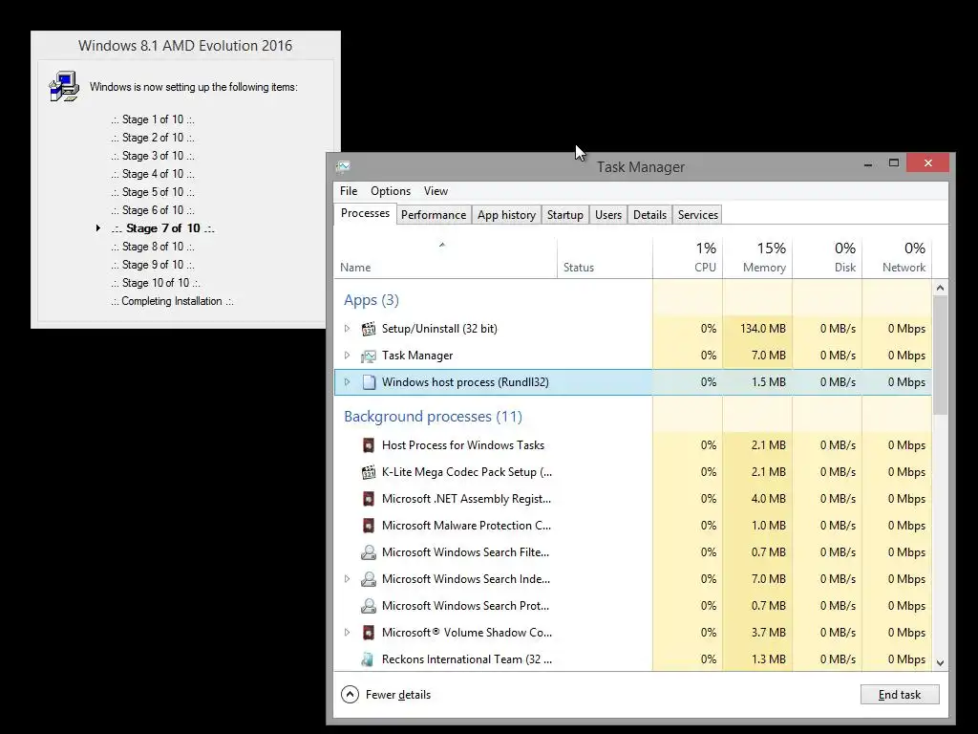Image resolution: width=978 pixels, height=734 pixels.
Task: Open the View menu
Action: [436, 191]
